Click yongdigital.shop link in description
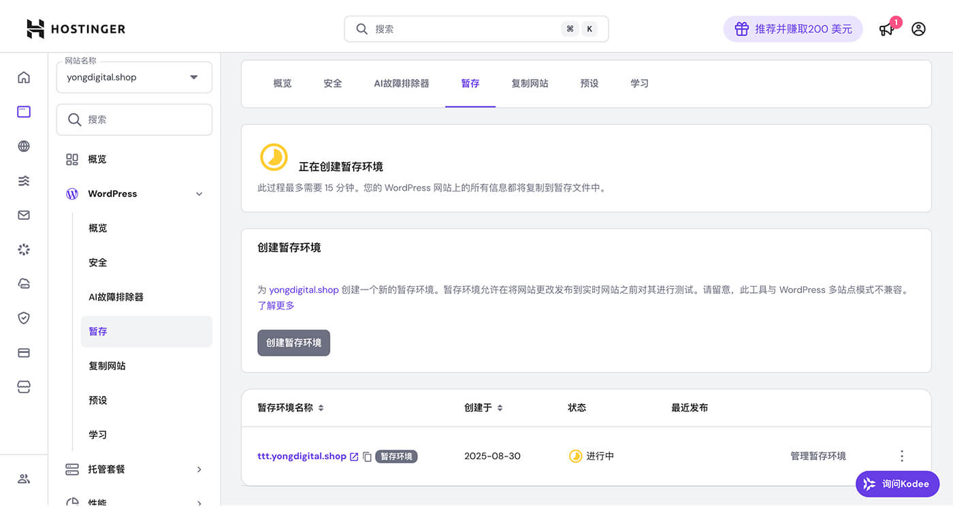 pos(304,290)
